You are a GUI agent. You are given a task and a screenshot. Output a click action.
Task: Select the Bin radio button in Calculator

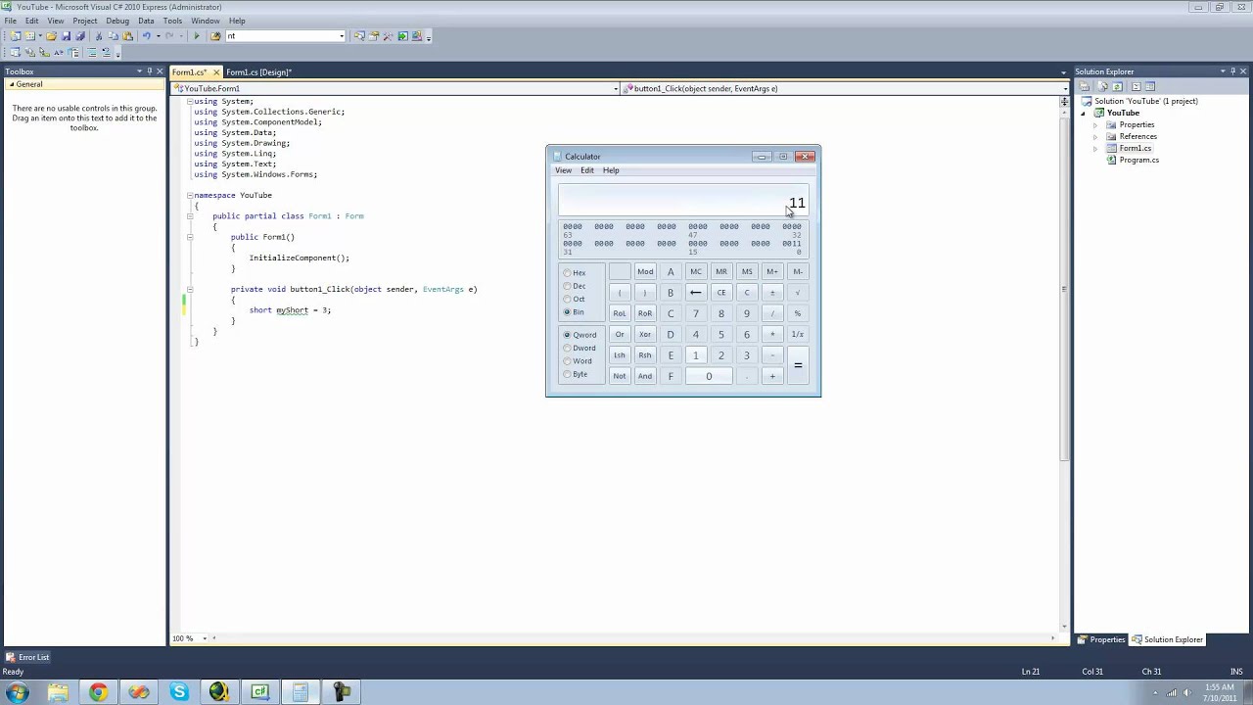574,312
